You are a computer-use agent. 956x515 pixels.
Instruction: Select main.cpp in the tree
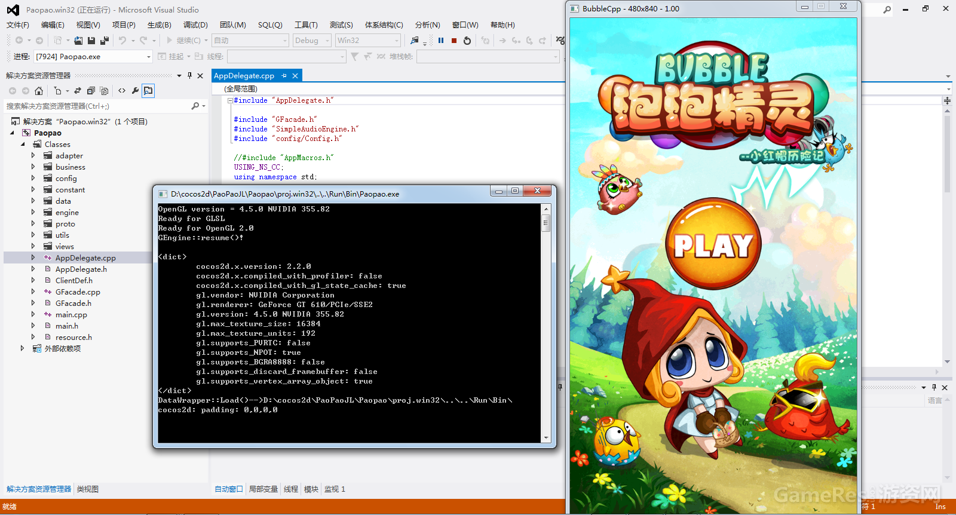(71, 314)
